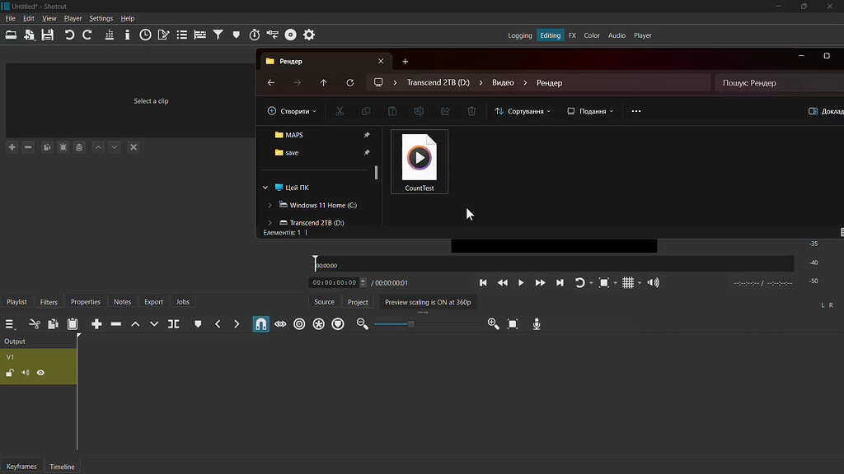Open the Player menu in the menu bar

73,18
